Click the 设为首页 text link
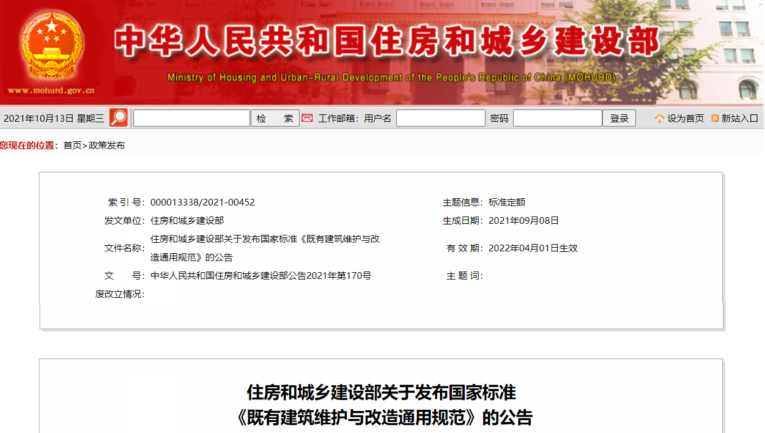The image size is (765, 433). point(685,118)
